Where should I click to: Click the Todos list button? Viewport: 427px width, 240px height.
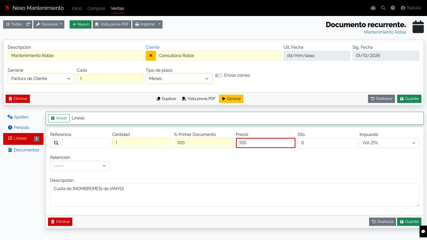tap(14, 24)
